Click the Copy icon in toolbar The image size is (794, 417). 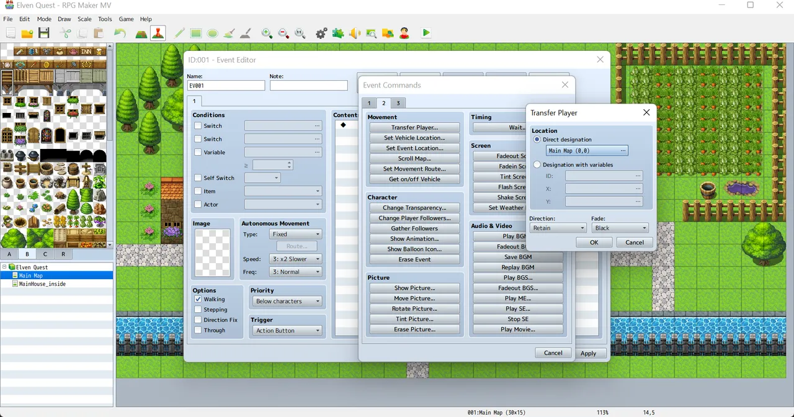(82, 34)
